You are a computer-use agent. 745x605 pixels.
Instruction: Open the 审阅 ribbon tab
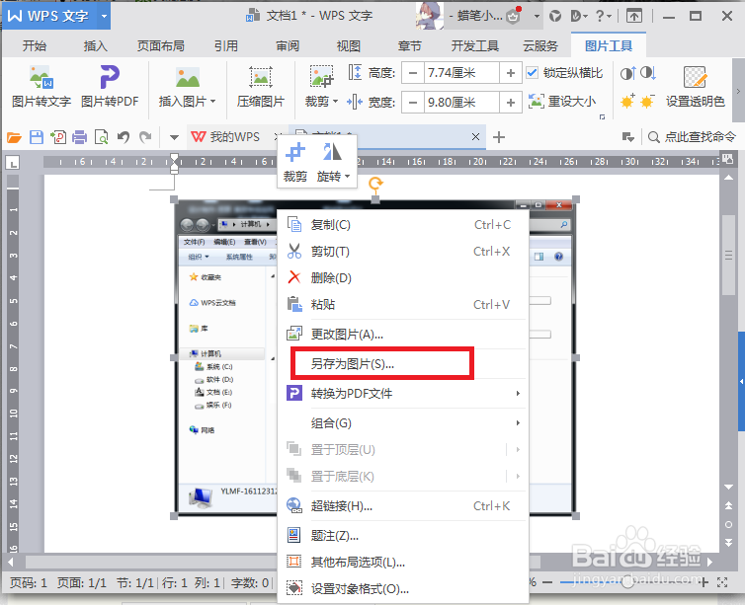click(x=288, y=46)
